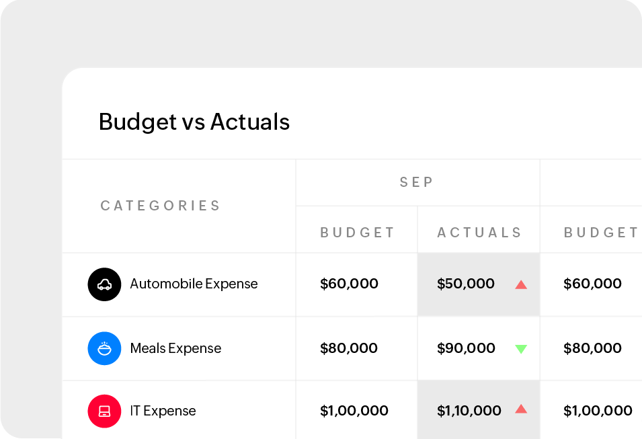642x439 pixels.
Task: Click red up arrow beside $1,10,000
Action: pos(520,409)
